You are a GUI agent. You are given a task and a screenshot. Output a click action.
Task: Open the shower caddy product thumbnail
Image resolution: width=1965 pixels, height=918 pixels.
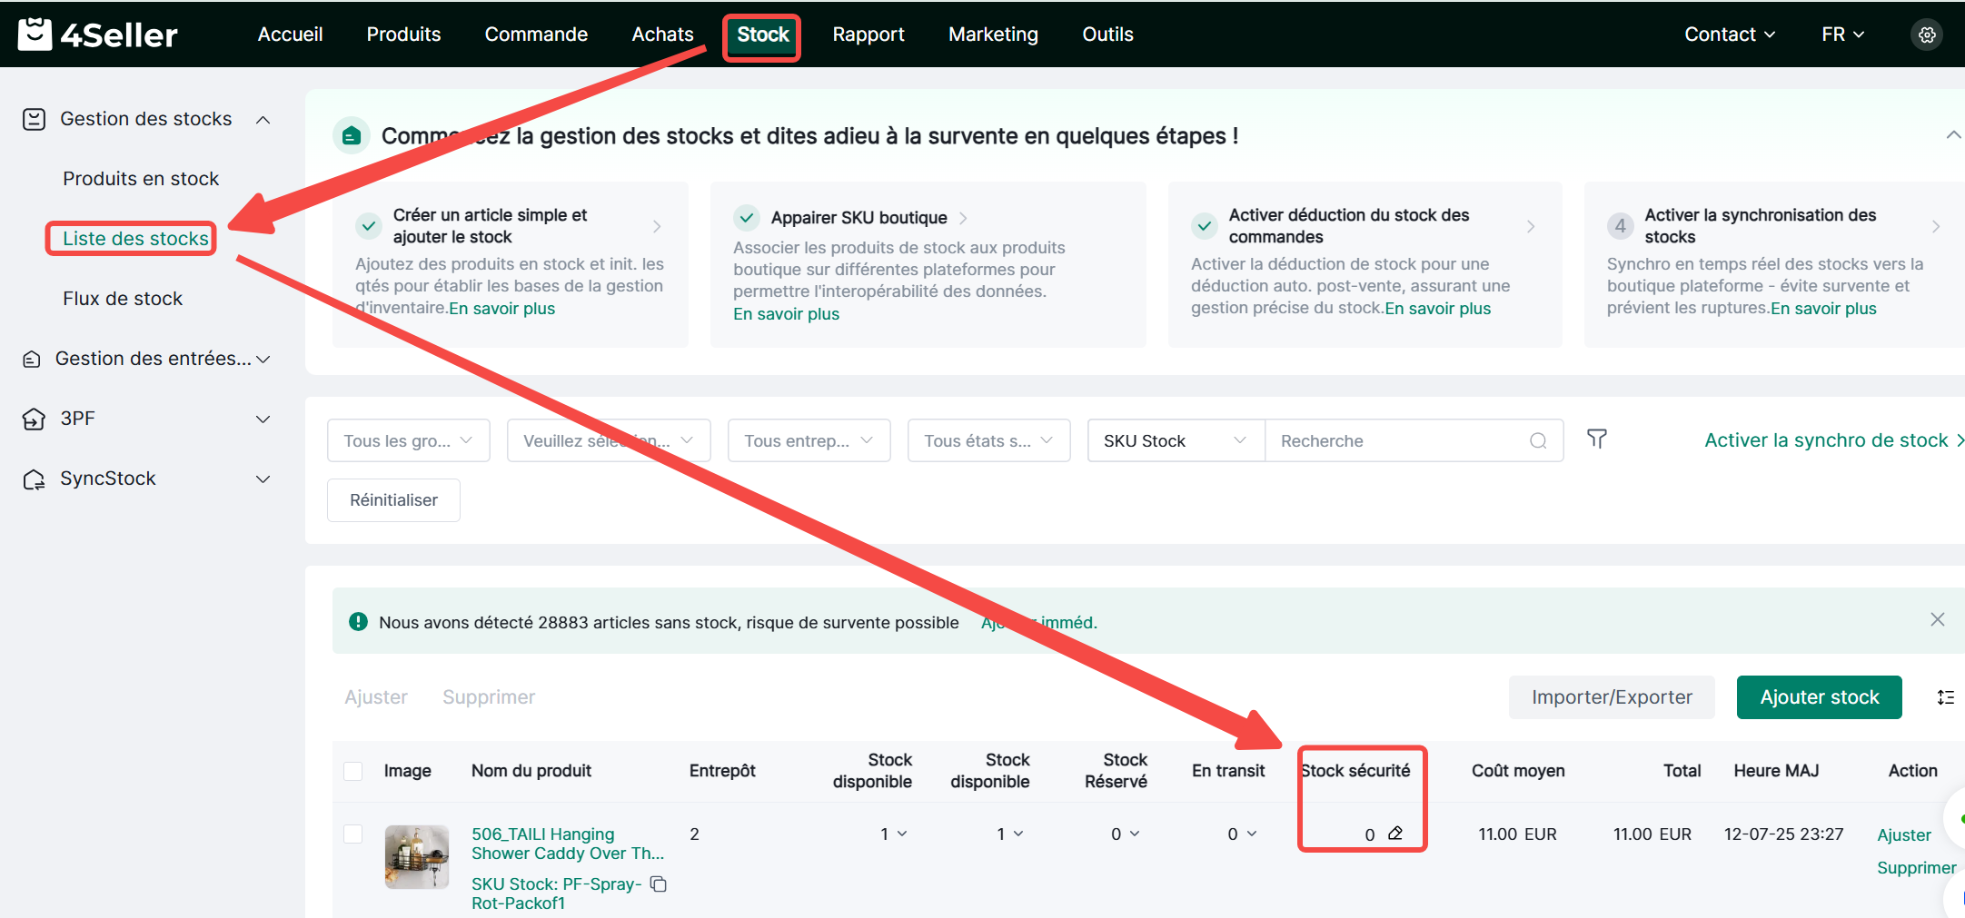416,856
